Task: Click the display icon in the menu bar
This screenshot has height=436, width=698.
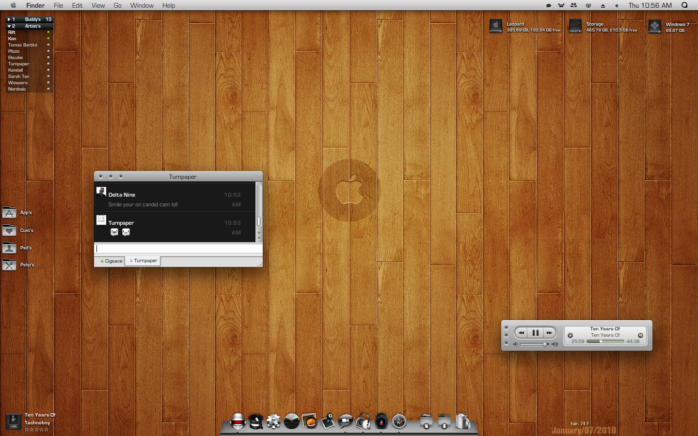Action: (x=588, y=6)
